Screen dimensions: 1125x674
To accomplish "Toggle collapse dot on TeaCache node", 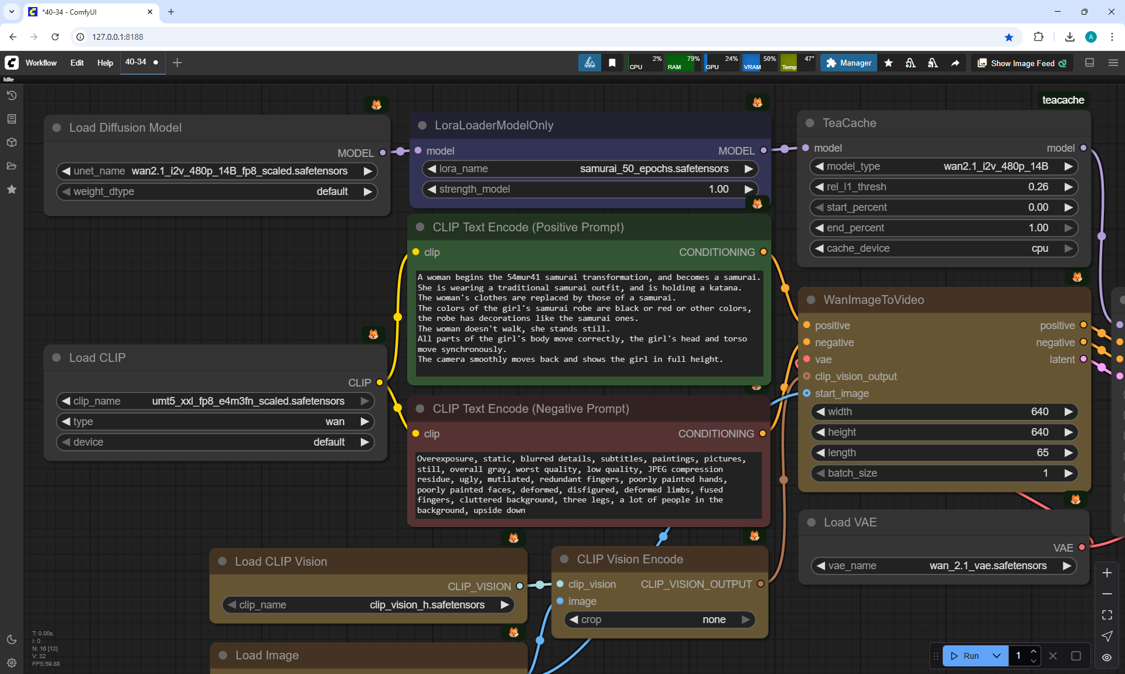I will click(810, 123).
